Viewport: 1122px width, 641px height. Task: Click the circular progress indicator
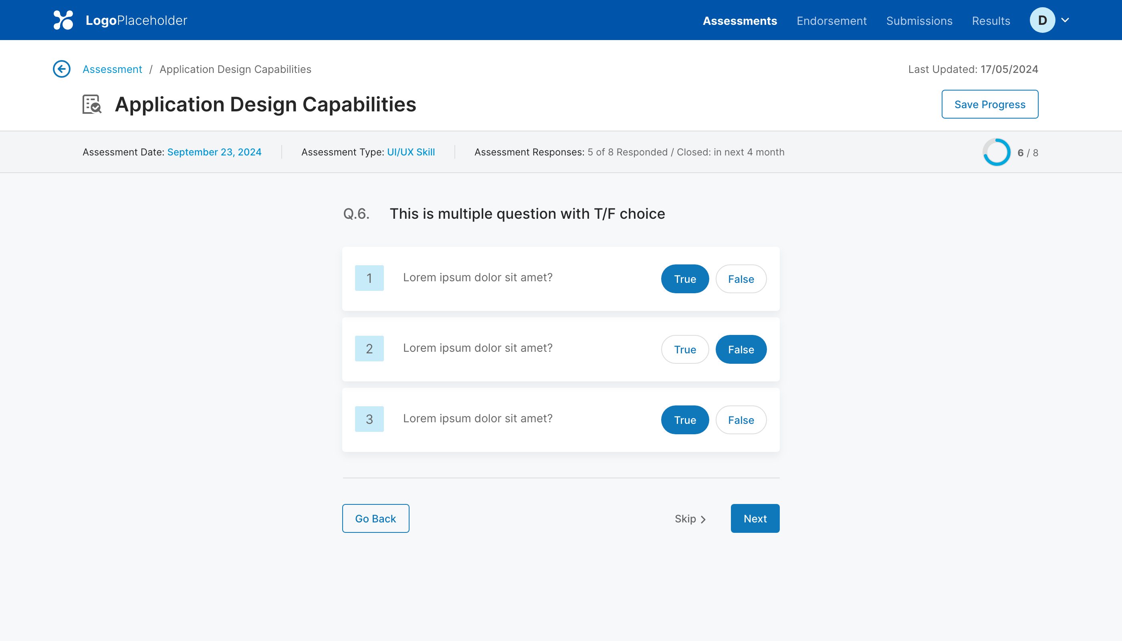pos(997,152)
